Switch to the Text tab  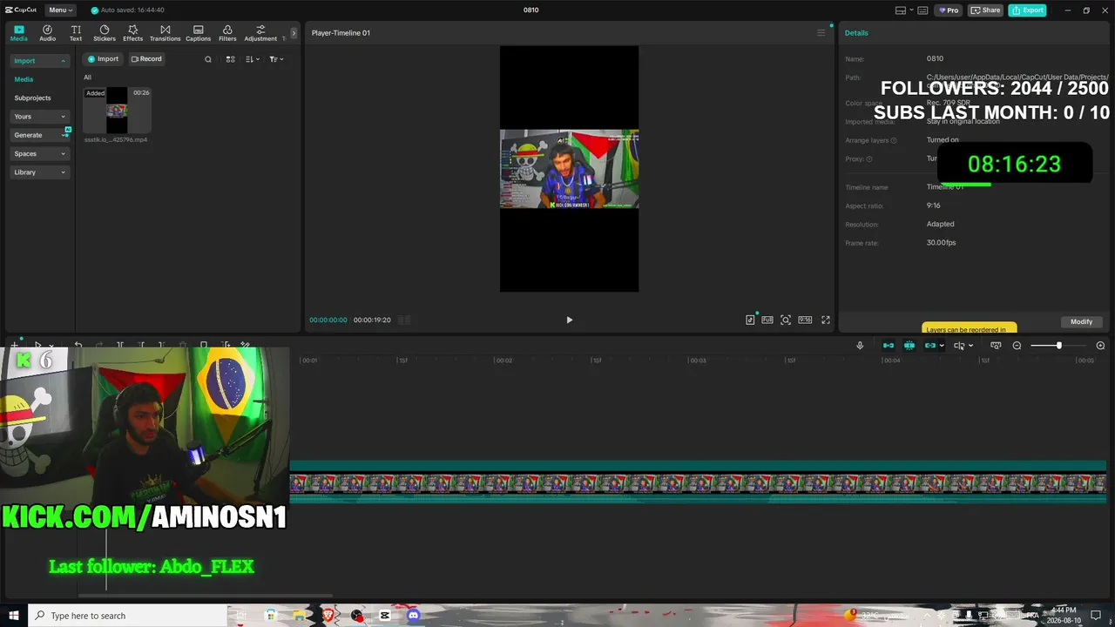pos(76,33)
